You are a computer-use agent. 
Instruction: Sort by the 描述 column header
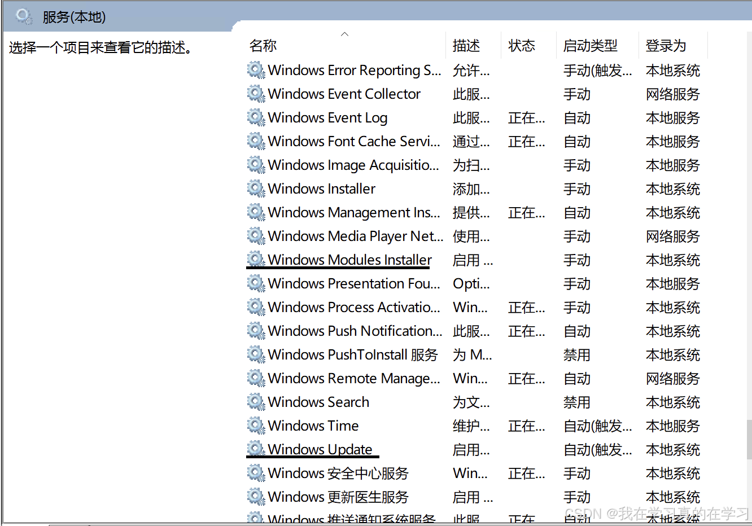point(466,46)
